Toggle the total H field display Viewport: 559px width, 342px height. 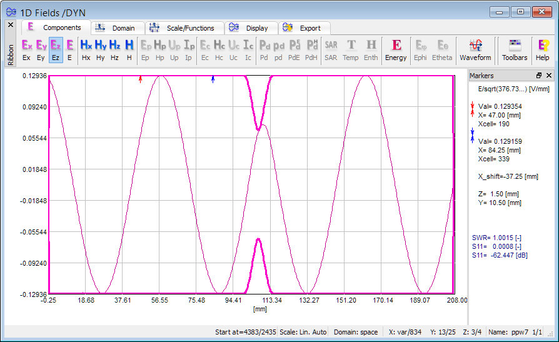coord(129,49)
